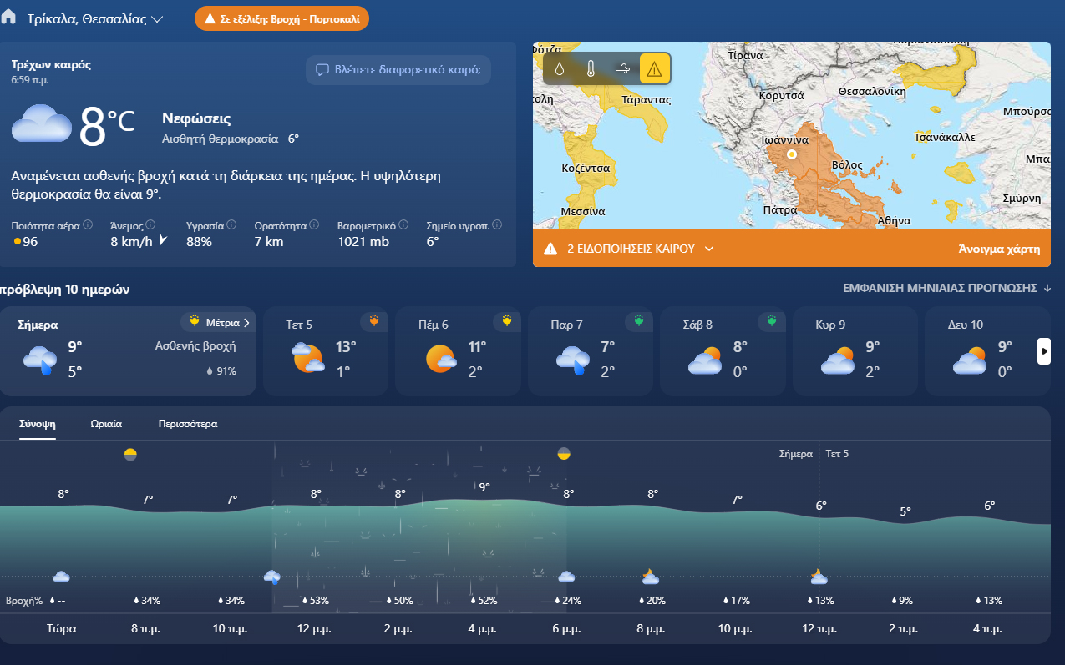Expand the 2 weather alerts list
The image size is (1065, 665).
click(x=628, y=249)
